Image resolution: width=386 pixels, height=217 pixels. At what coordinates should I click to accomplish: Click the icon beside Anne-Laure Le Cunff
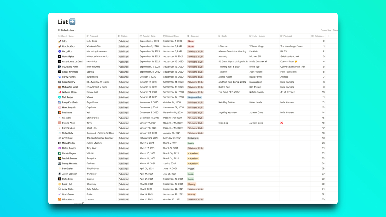pos(60,61)
